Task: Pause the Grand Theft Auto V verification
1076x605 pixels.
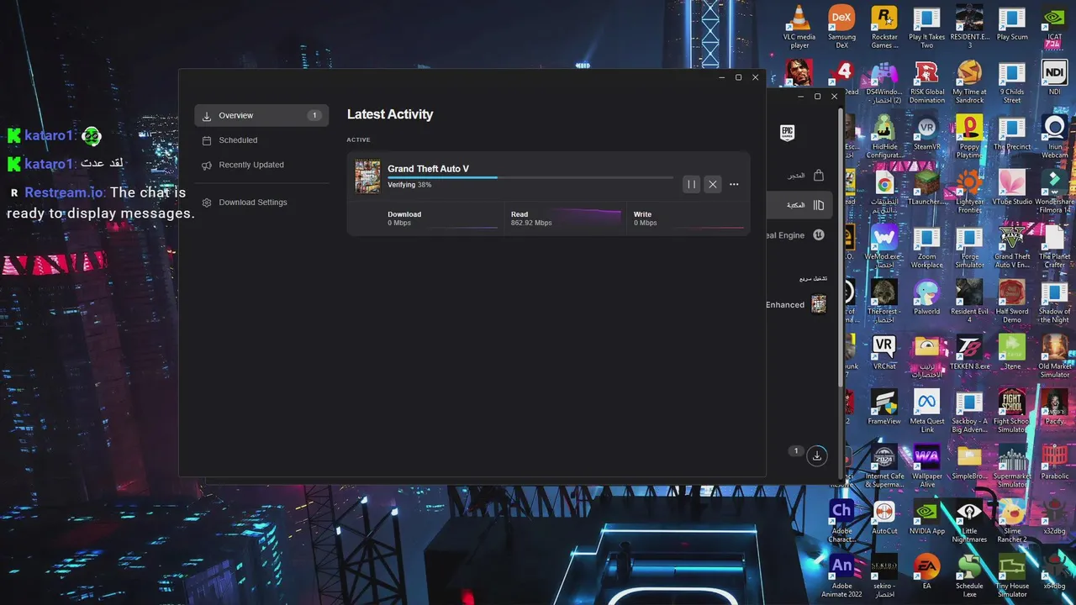Action: (691, 184)
